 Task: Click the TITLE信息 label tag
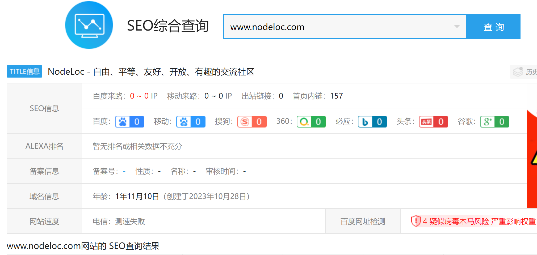(x=24, y=71)
